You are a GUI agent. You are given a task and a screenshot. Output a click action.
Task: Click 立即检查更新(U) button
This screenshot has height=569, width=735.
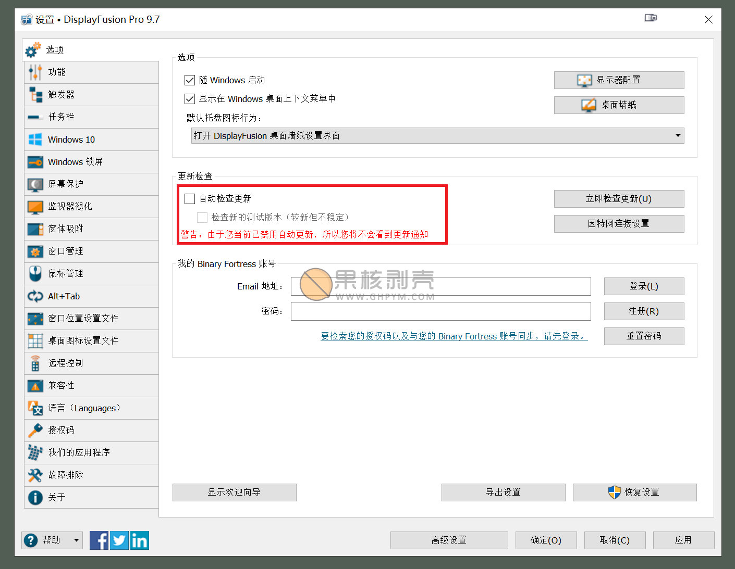tap(619, 199)
